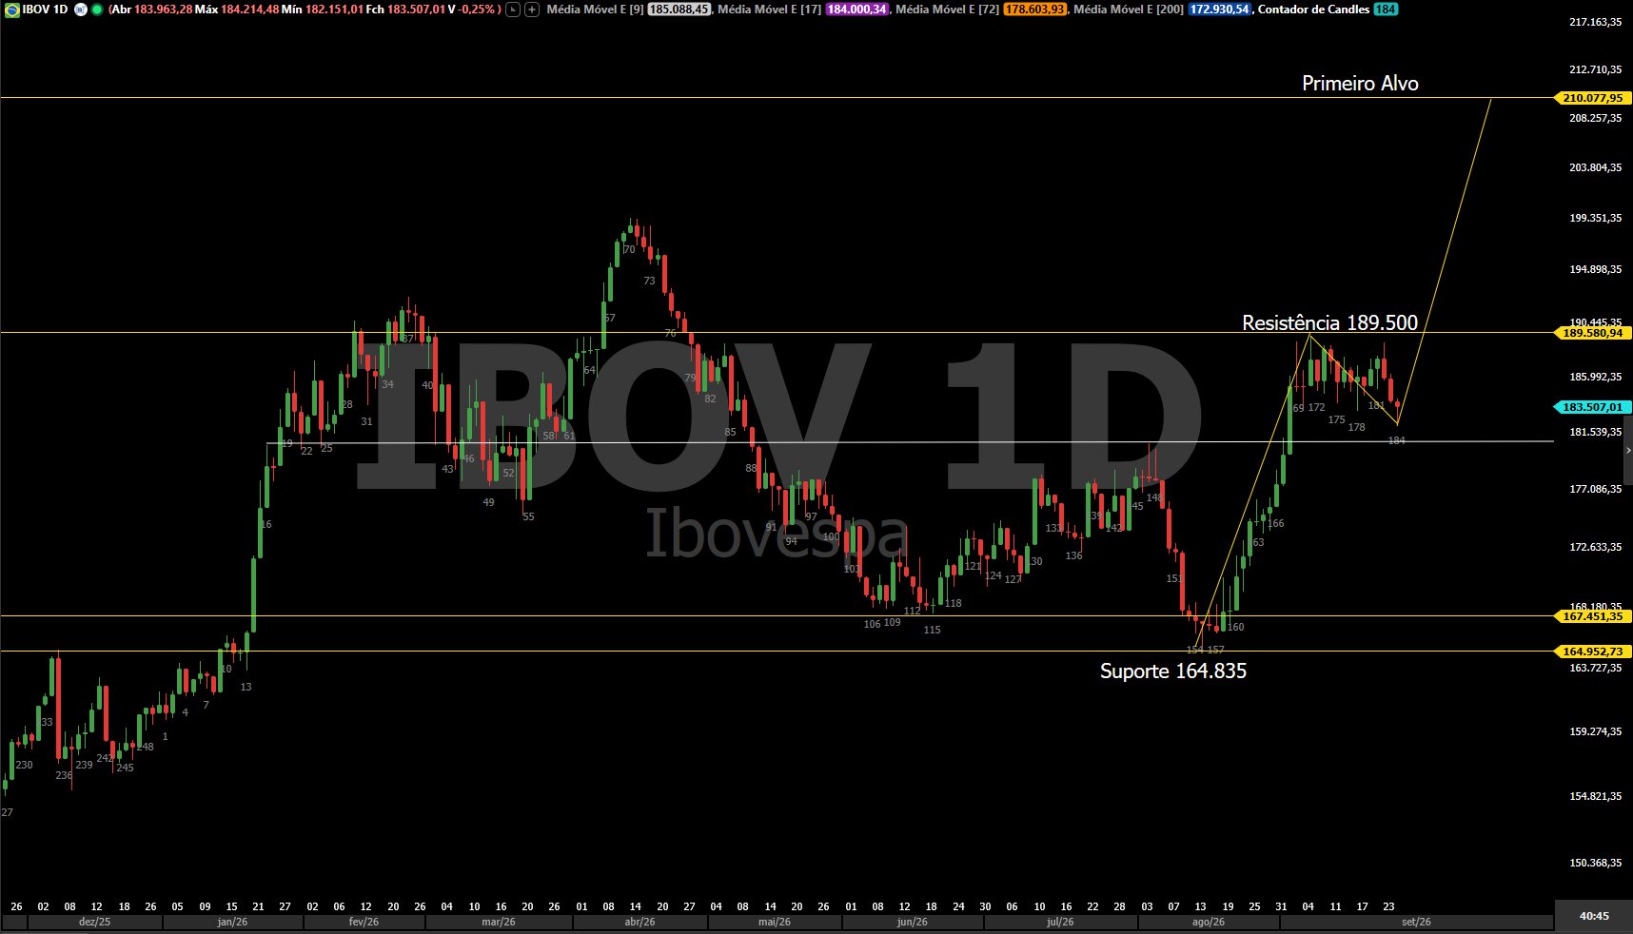Click the jun/26 month on the time axis
The height and width of the screenshot is (934, 1633).
coord(913,923)
